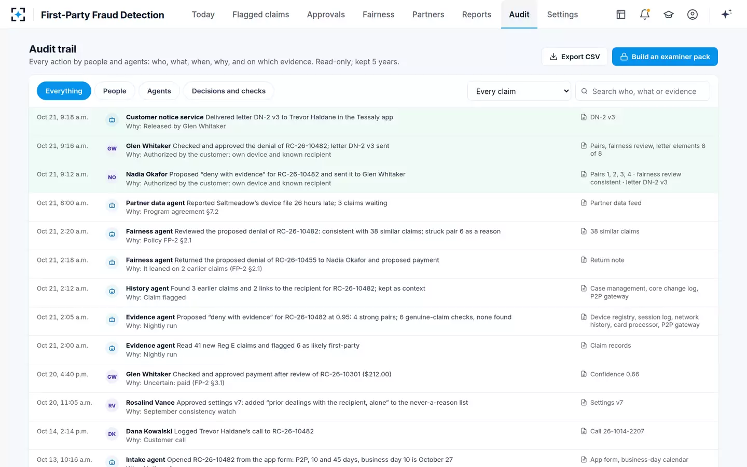747x467 pixels.
Task: Open the notifications bell
Action: pyautogui.click(x=645, y=15)
